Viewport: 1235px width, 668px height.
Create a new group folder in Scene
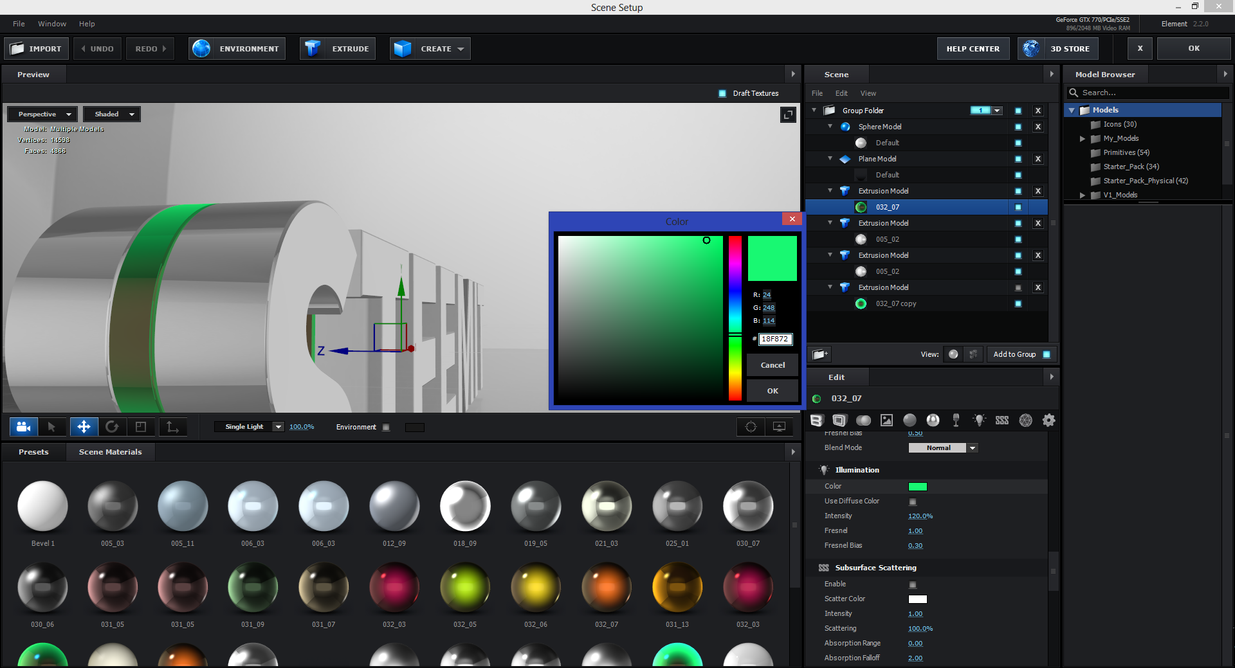pos(819,354)
